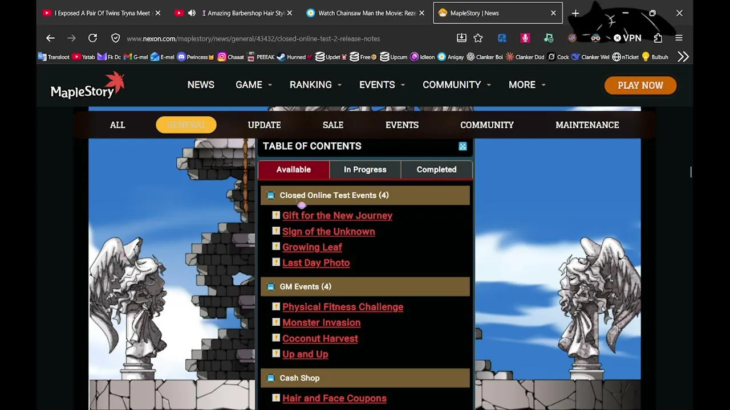Open the Clanker Boi bookmark
The width and height of the screenshot is (730, 410).
[485, 57]
